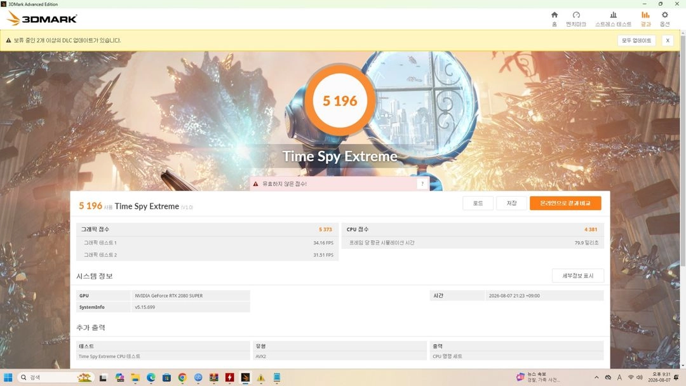Expand the hidden system tray icons chevron
The height and width of the screenshot is (386, 686).
(x=596, y=377)
